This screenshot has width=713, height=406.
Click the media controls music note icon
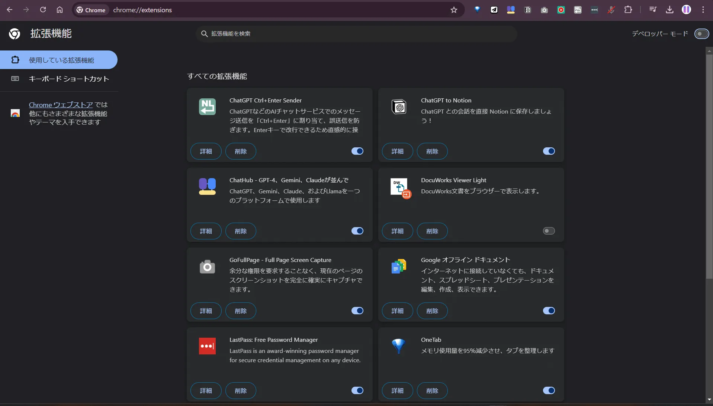653,10
